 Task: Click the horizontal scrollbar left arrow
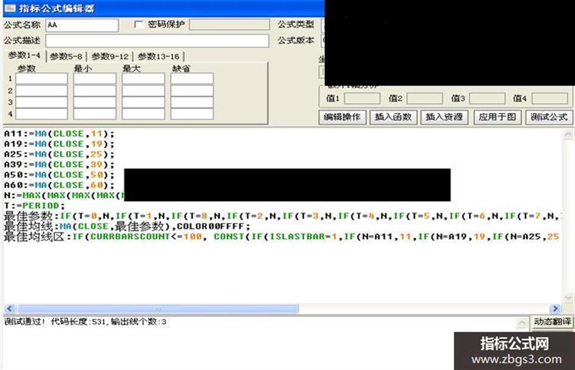coord(10,309)
